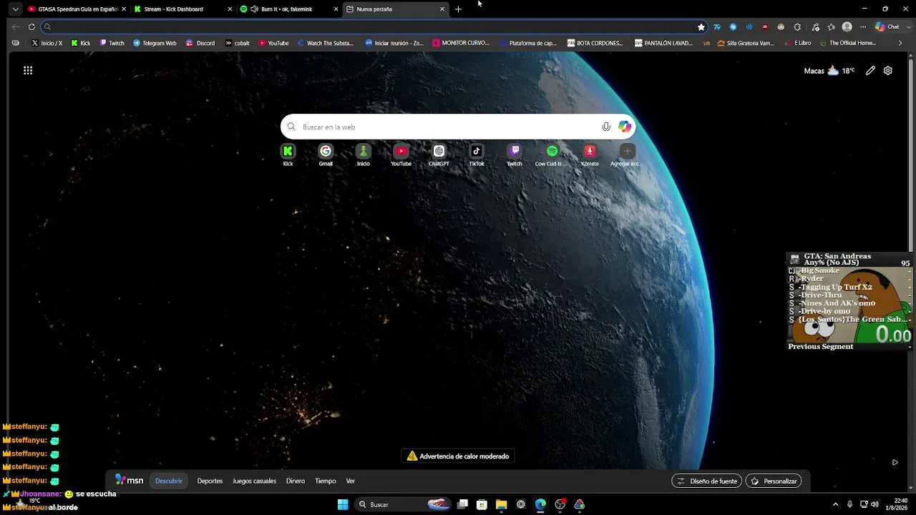Open the Telegram Web bookmark
Viewport: 916px width, 515px height.
[154, 43]
